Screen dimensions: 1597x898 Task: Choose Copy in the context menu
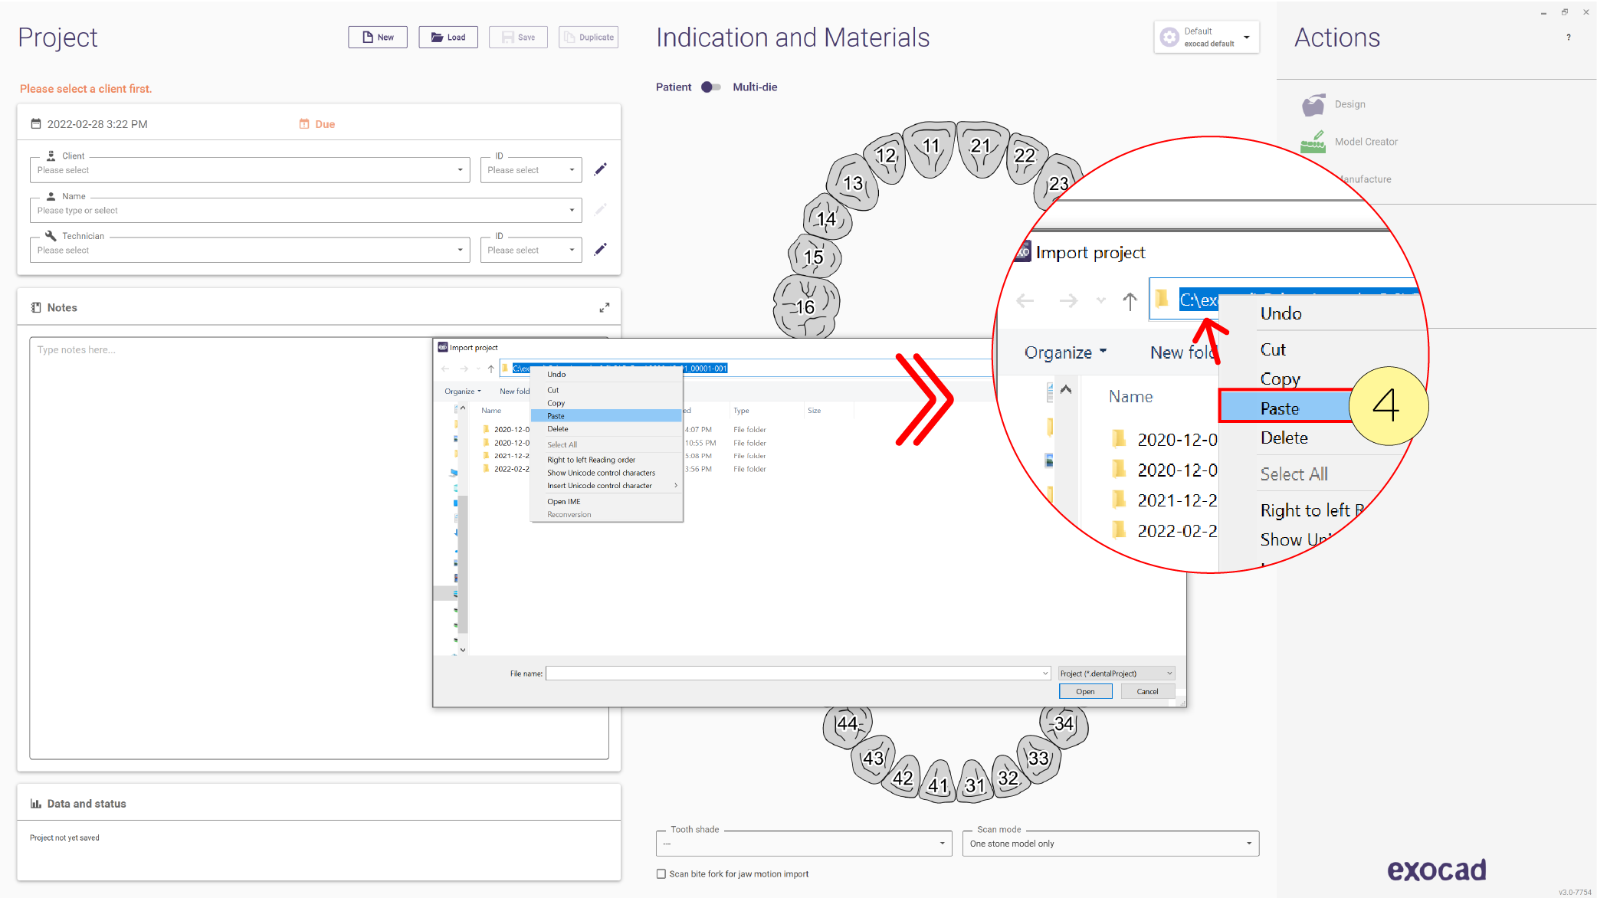click(x=605, y=403)
